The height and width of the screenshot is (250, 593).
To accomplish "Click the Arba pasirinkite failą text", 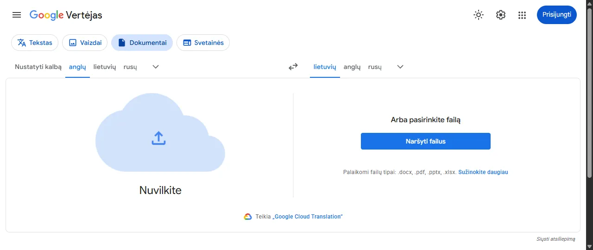I will pyautogui.click(x=426, y=120).
